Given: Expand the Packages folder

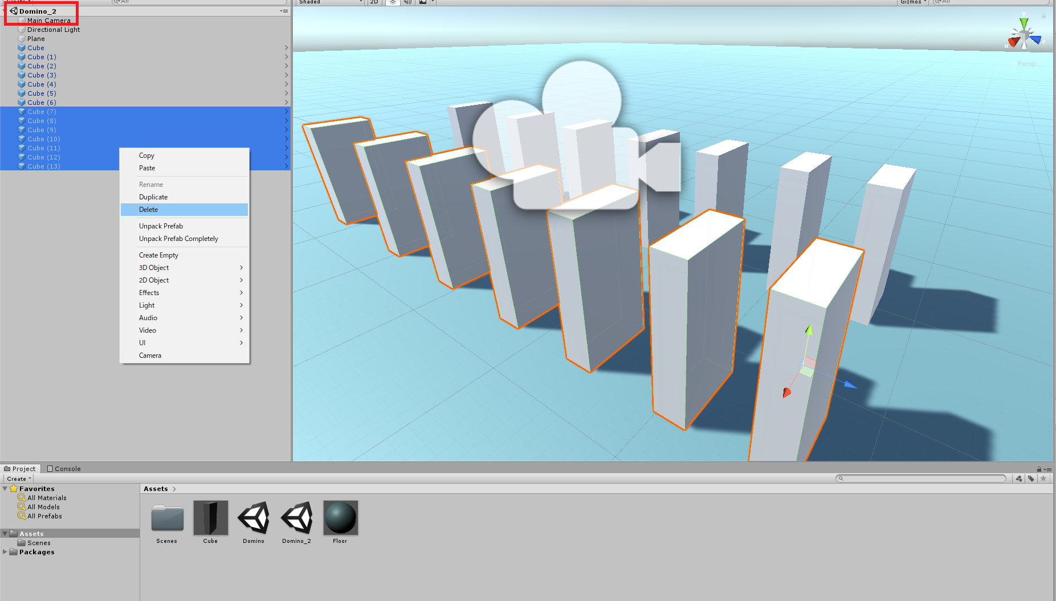Looking at the screenshot, I should [x=5, y=552].
